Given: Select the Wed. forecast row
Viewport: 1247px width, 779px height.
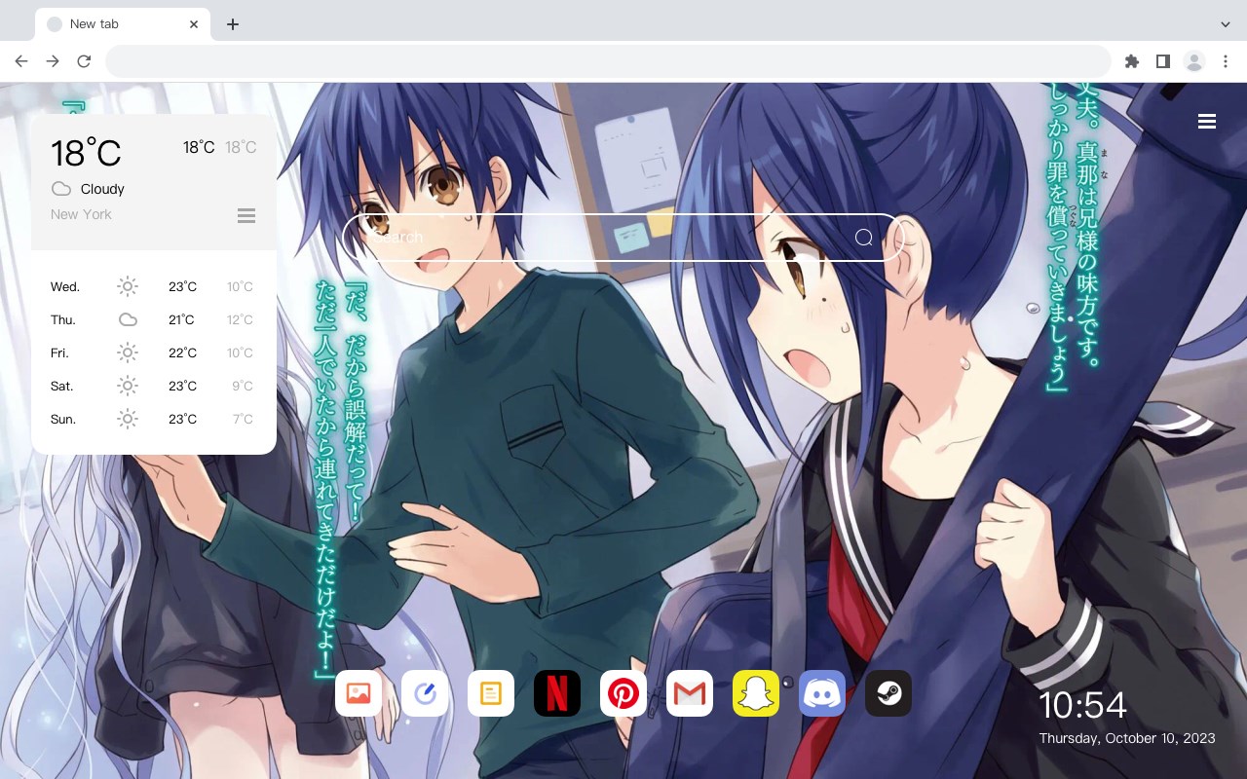Looking at the screenshot, I should click(153, 286).
